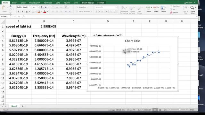Open the font size 10 dropdown
This screenshot has width=205, height=115.
pos(38,7)
